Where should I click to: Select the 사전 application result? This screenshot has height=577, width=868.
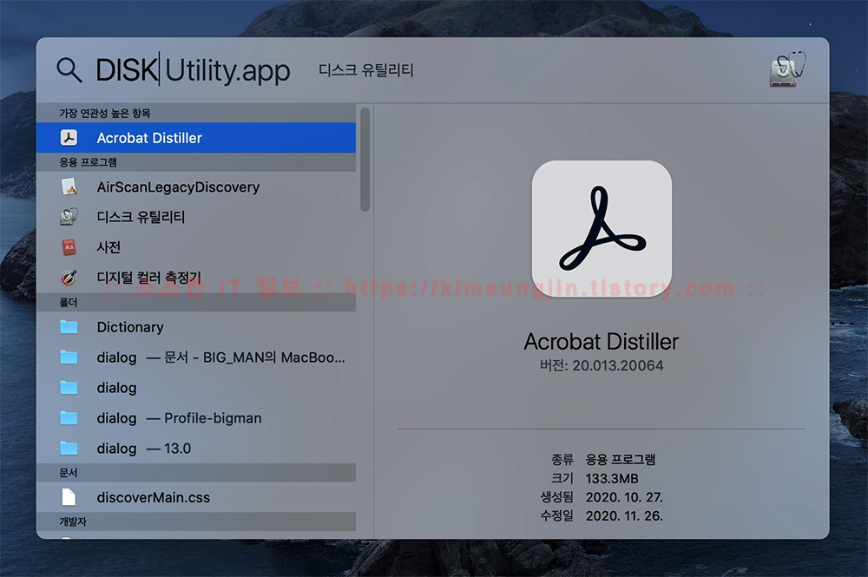(196, 247)
